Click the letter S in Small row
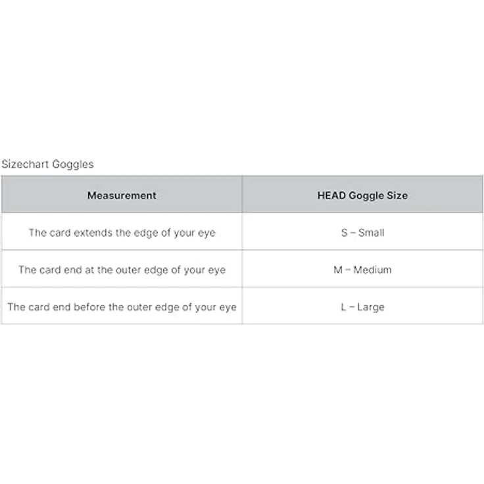 click(344, 232)
